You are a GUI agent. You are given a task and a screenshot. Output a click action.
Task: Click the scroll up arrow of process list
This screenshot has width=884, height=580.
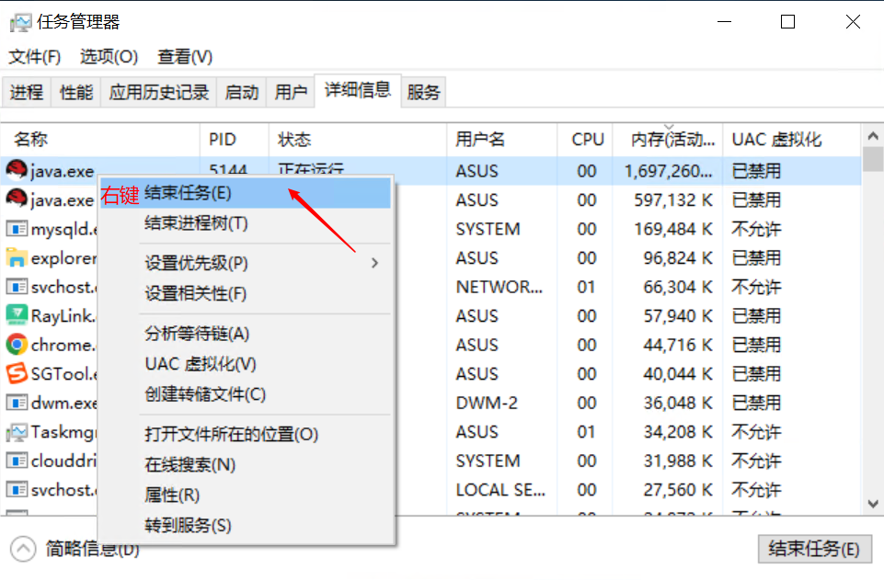point(873,136)
